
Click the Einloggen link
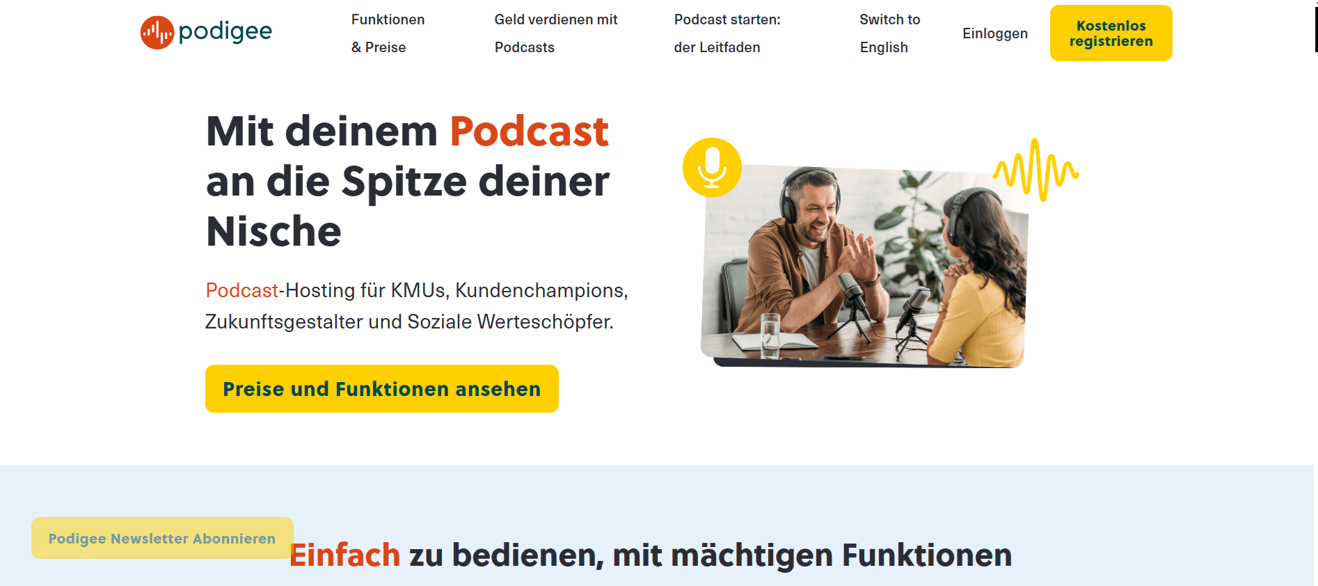coord(995,33)
